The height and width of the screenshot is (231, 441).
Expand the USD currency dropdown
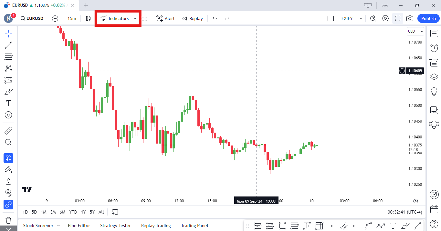(415, 31)
